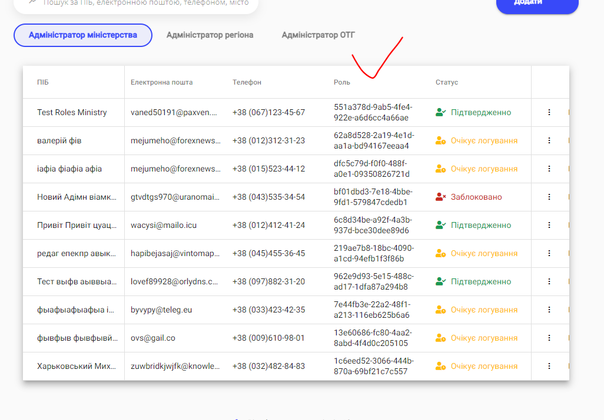Open the three-dot menu for Test Roles Ministry
This screenshot has width=604, height=420.
[x=549, y=112]
